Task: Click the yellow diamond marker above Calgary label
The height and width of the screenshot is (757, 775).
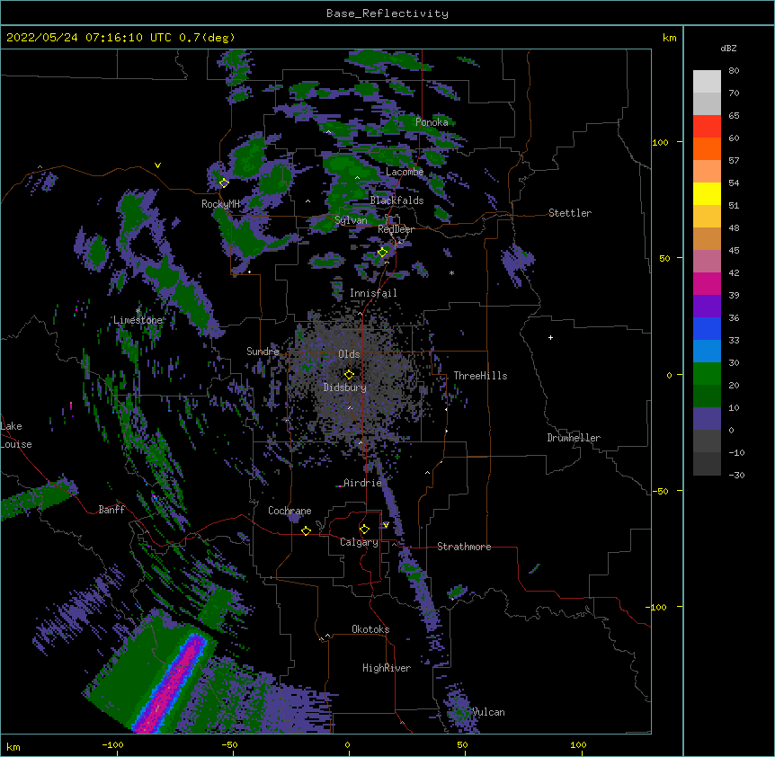Action: tap(364, 530)
